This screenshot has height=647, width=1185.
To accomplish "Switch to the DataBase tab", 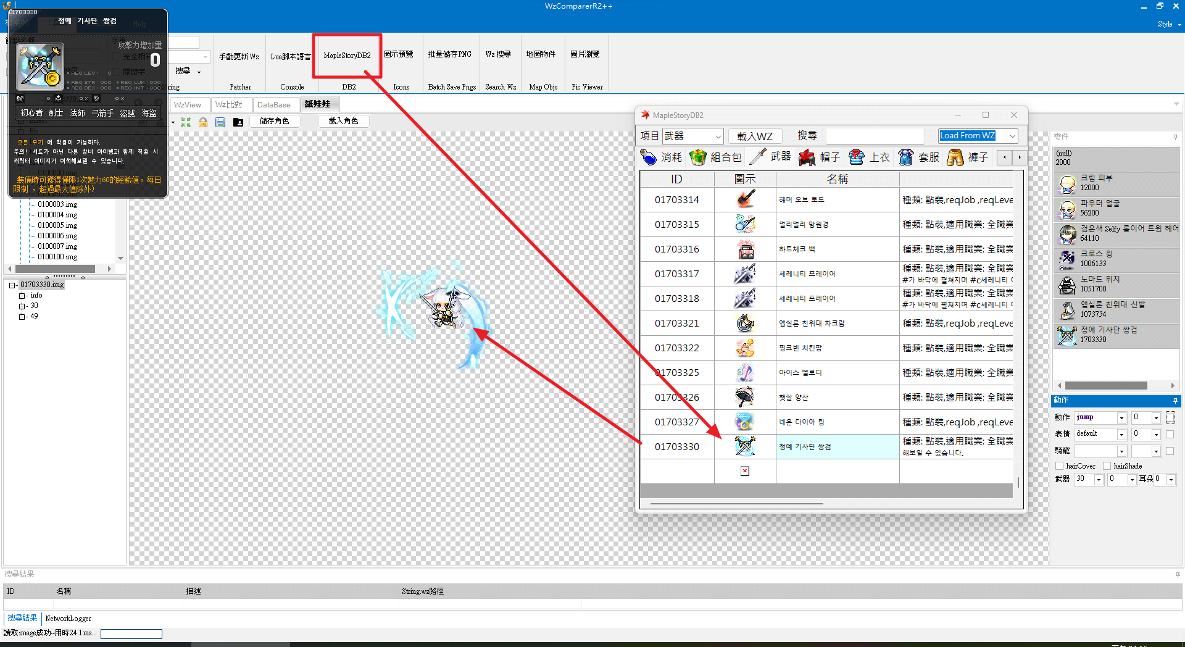I will [274, 105].
